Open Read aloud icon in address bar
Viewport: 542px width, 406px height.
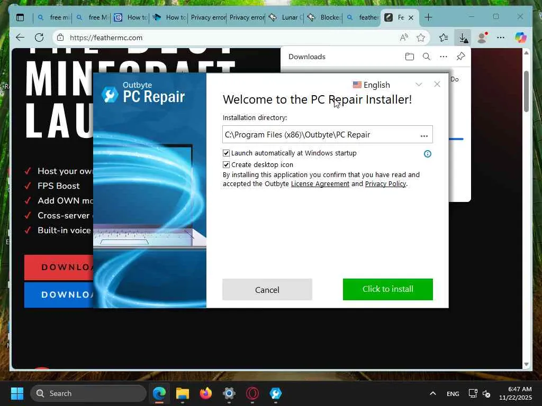404,38
